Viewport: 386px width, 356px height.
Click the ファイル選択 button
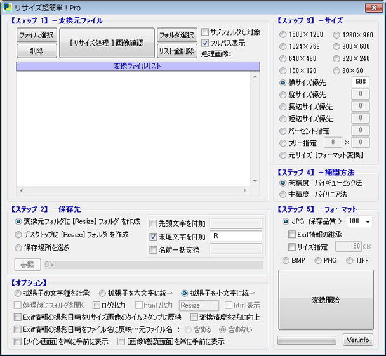pyautogui.click(x=36, y=35)
